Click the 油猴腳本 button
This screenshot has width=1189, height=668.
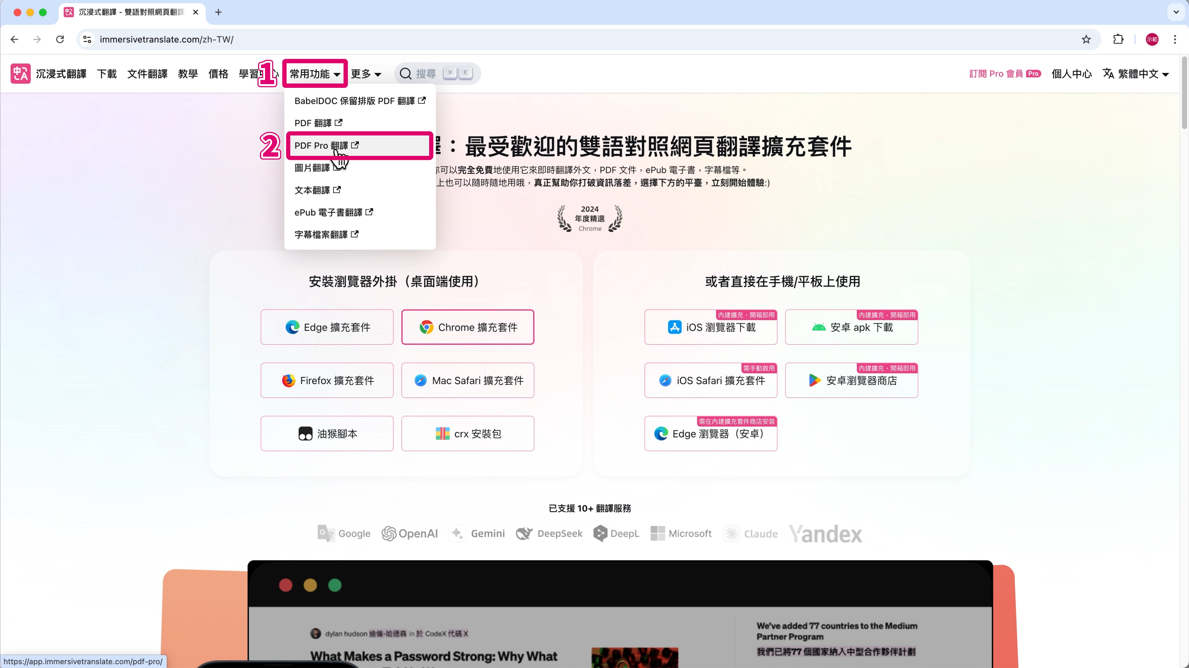tap(327, 434)
